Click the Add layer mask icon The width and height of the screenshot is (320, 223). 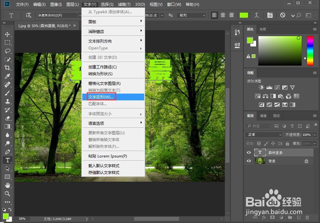(x=273, y=218)
